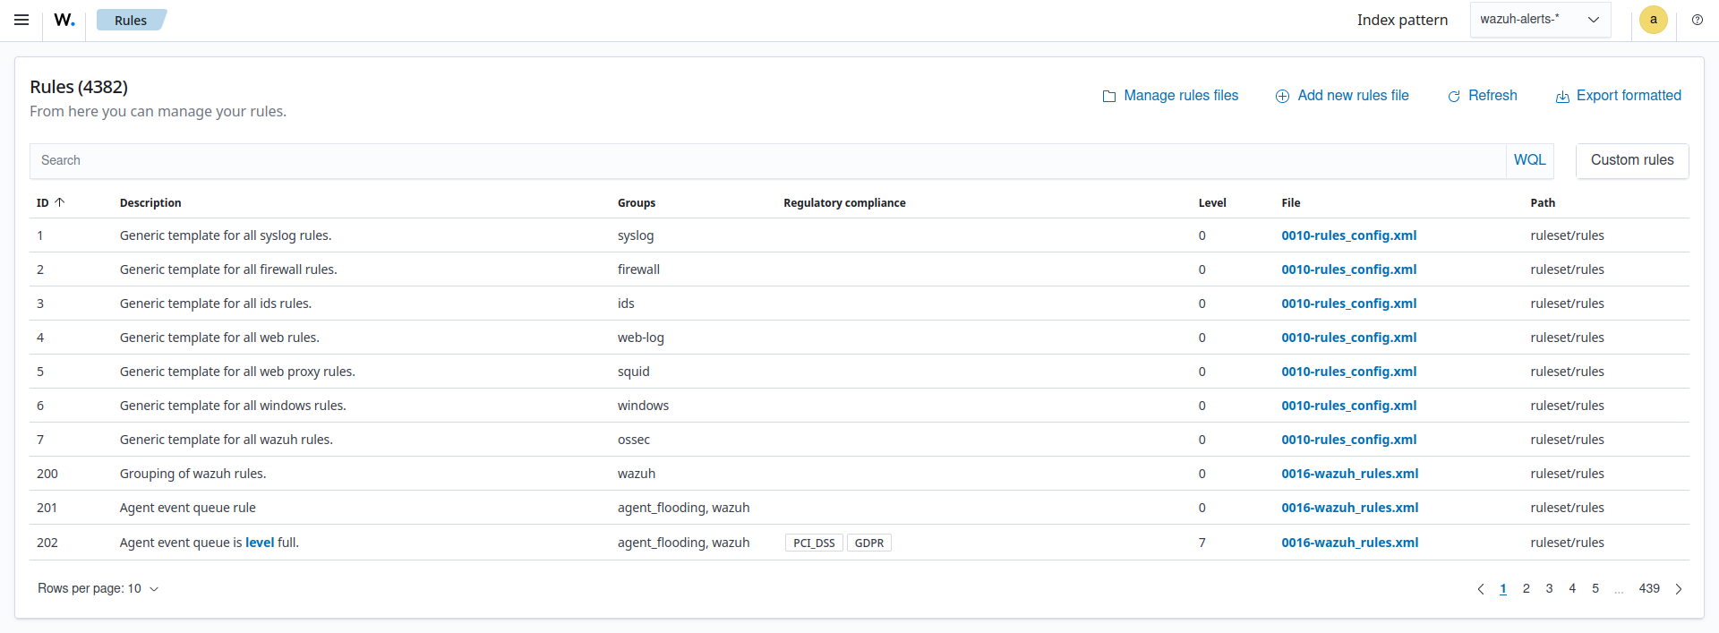This screenshot has height=633, width=1719.
Task: Toggle the Custom rules filter
Action: point(1631,160)
